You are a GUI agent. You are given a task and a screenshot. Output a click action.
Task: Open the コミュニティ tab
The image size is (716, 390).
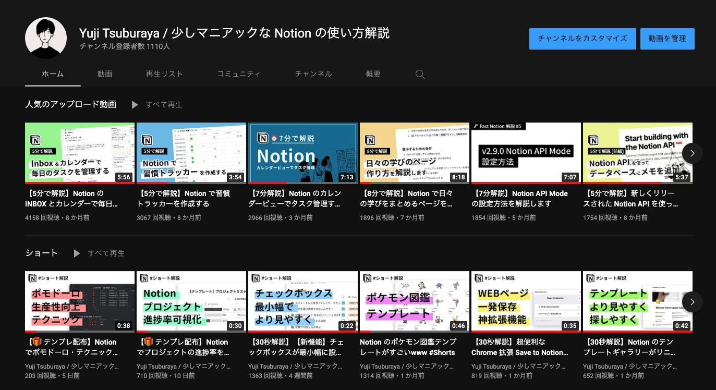coord(239,74)
